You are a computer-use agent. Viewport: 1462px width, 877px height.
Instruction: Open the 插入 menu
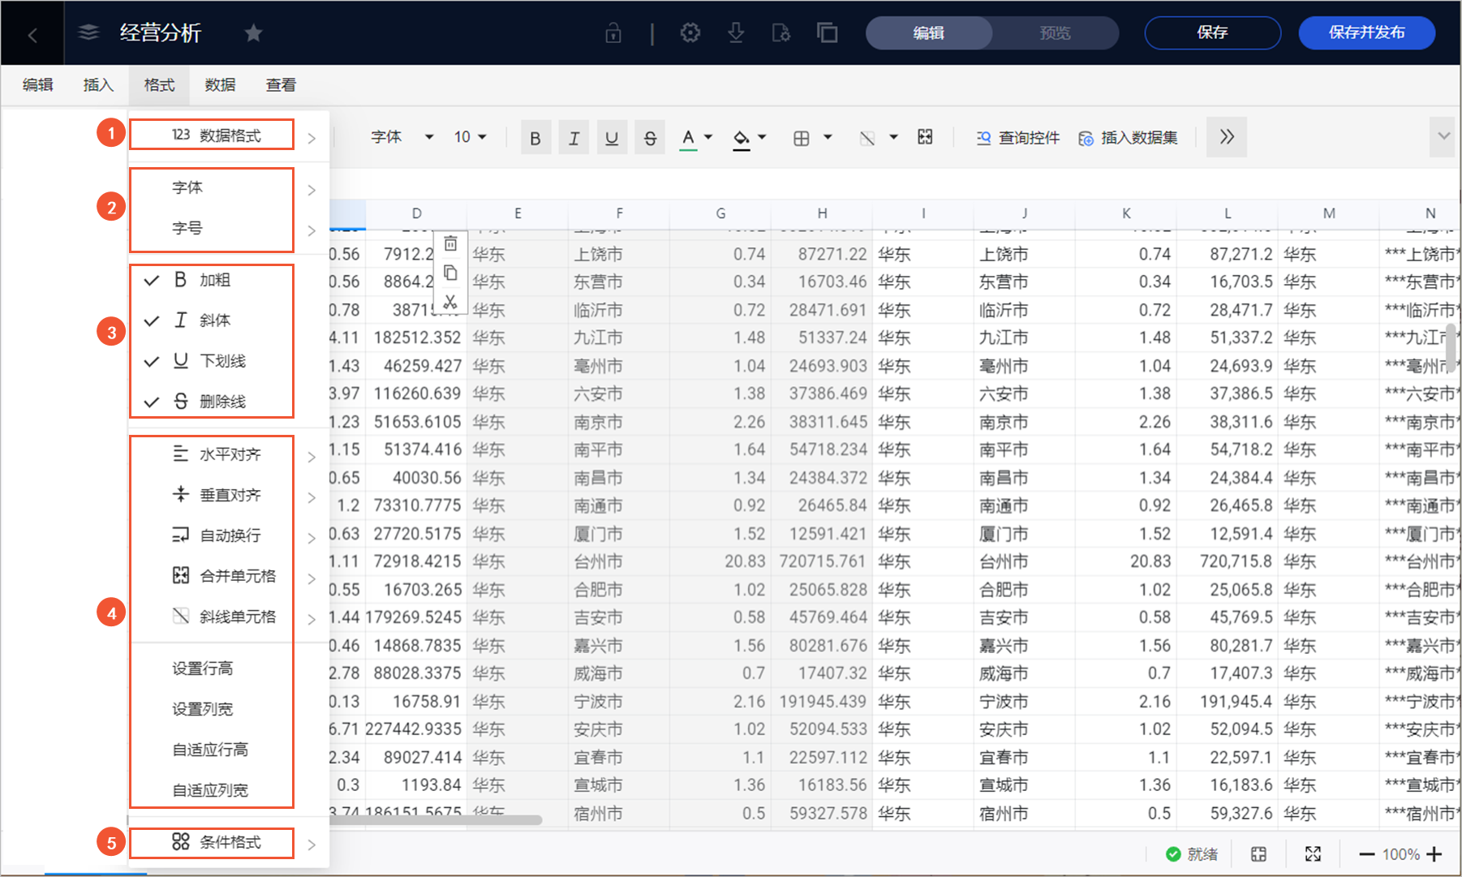[98, 85]
